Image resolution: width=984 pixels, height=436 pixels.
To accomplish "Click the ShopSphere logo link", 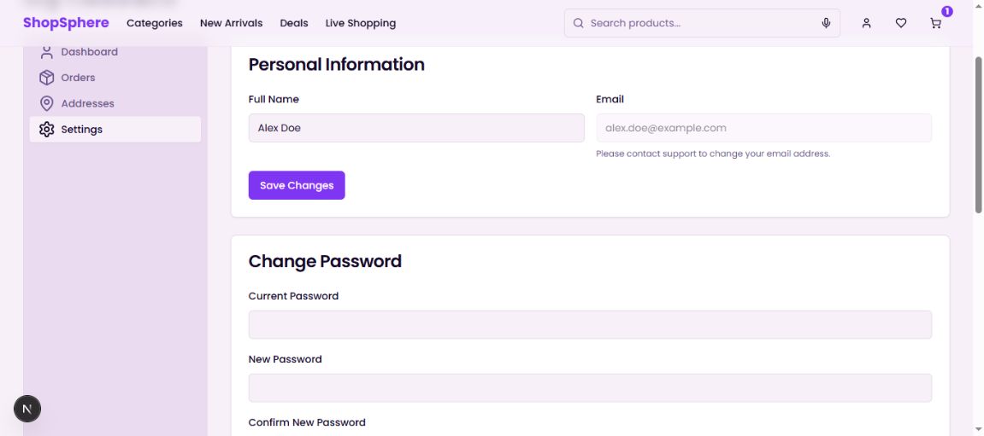I will point(66,23).
